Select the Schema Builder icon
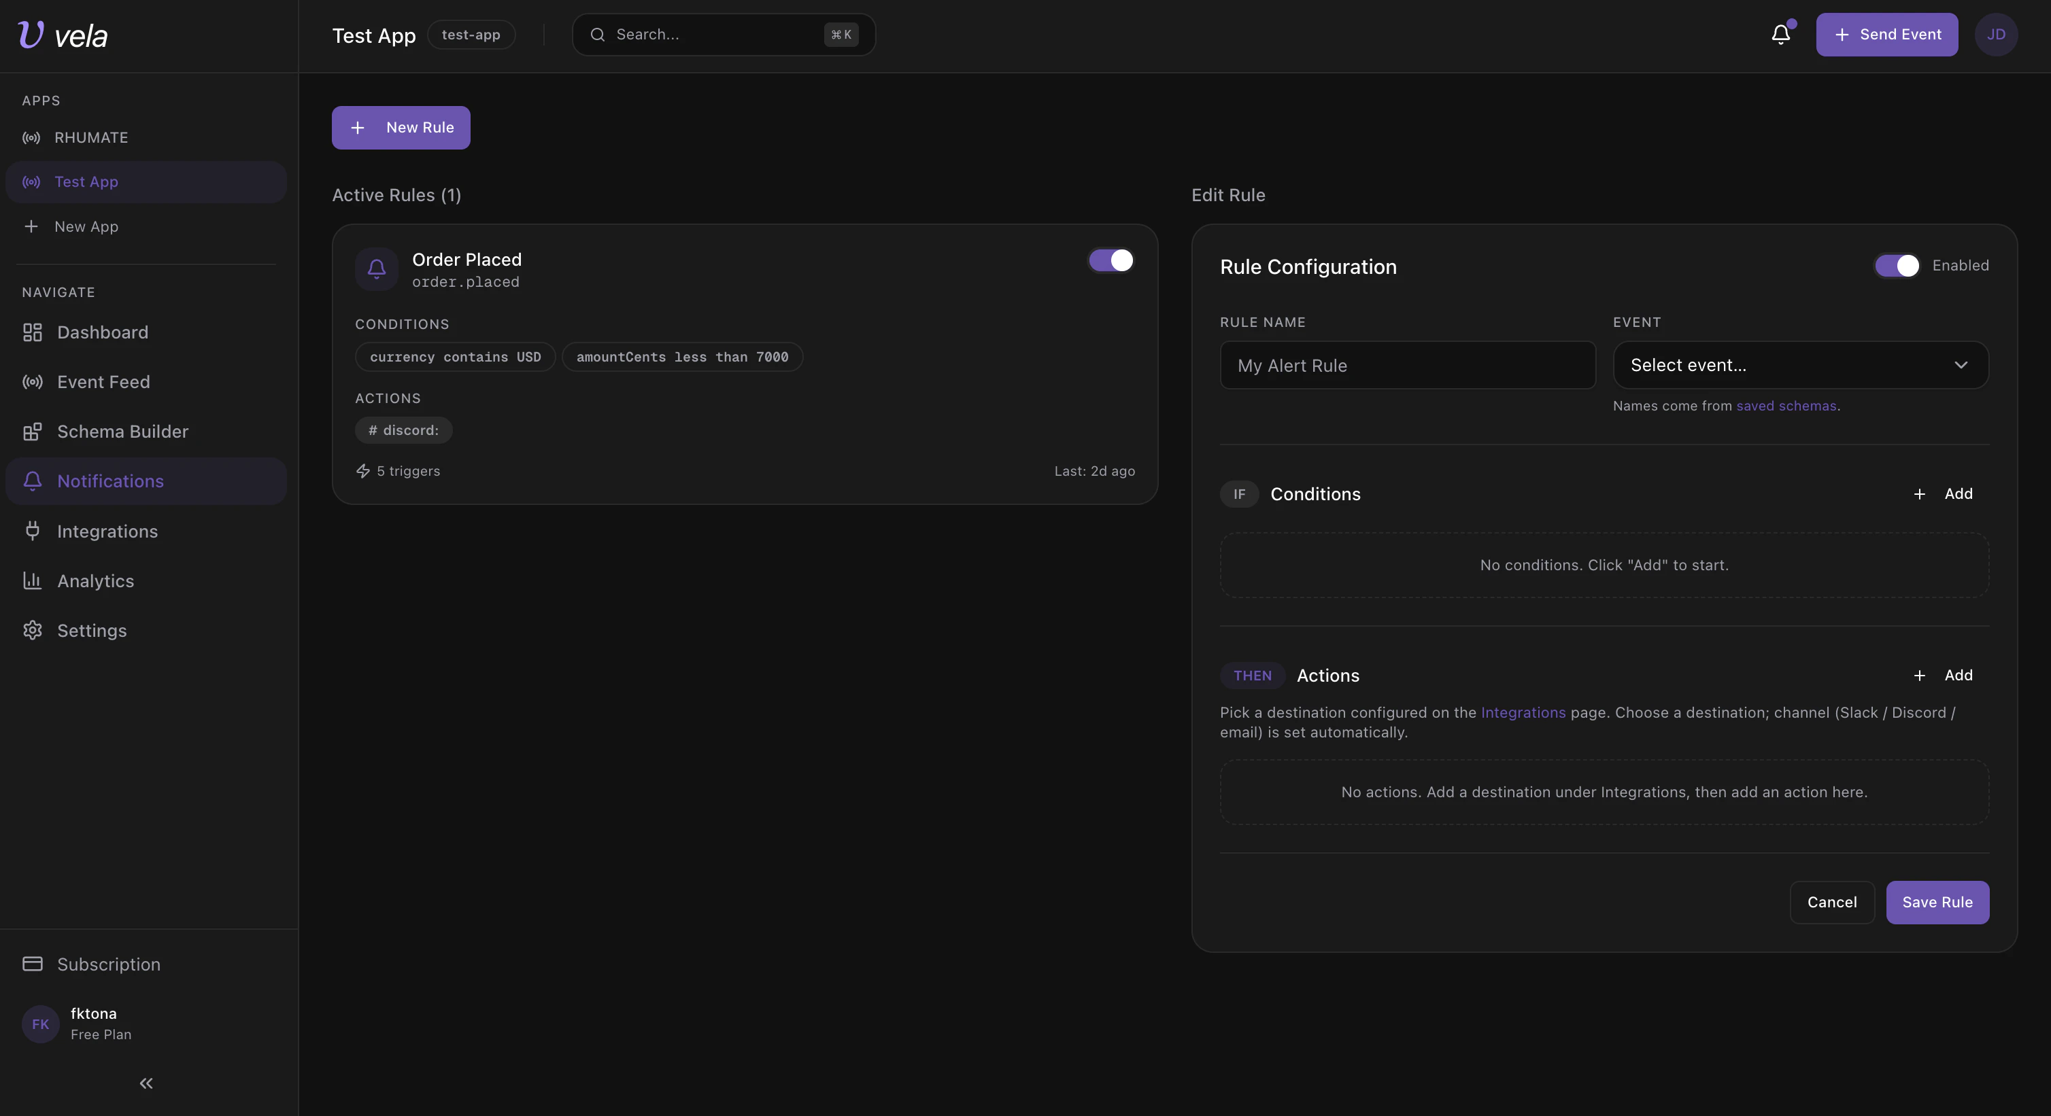 (32, 432)
